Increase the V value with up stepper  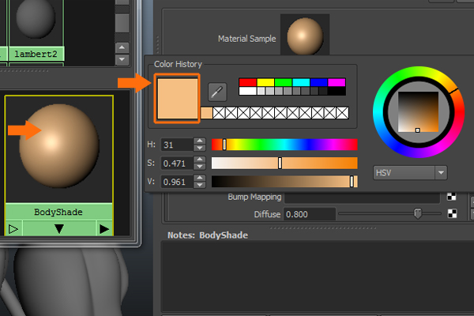tap(200, 179)
